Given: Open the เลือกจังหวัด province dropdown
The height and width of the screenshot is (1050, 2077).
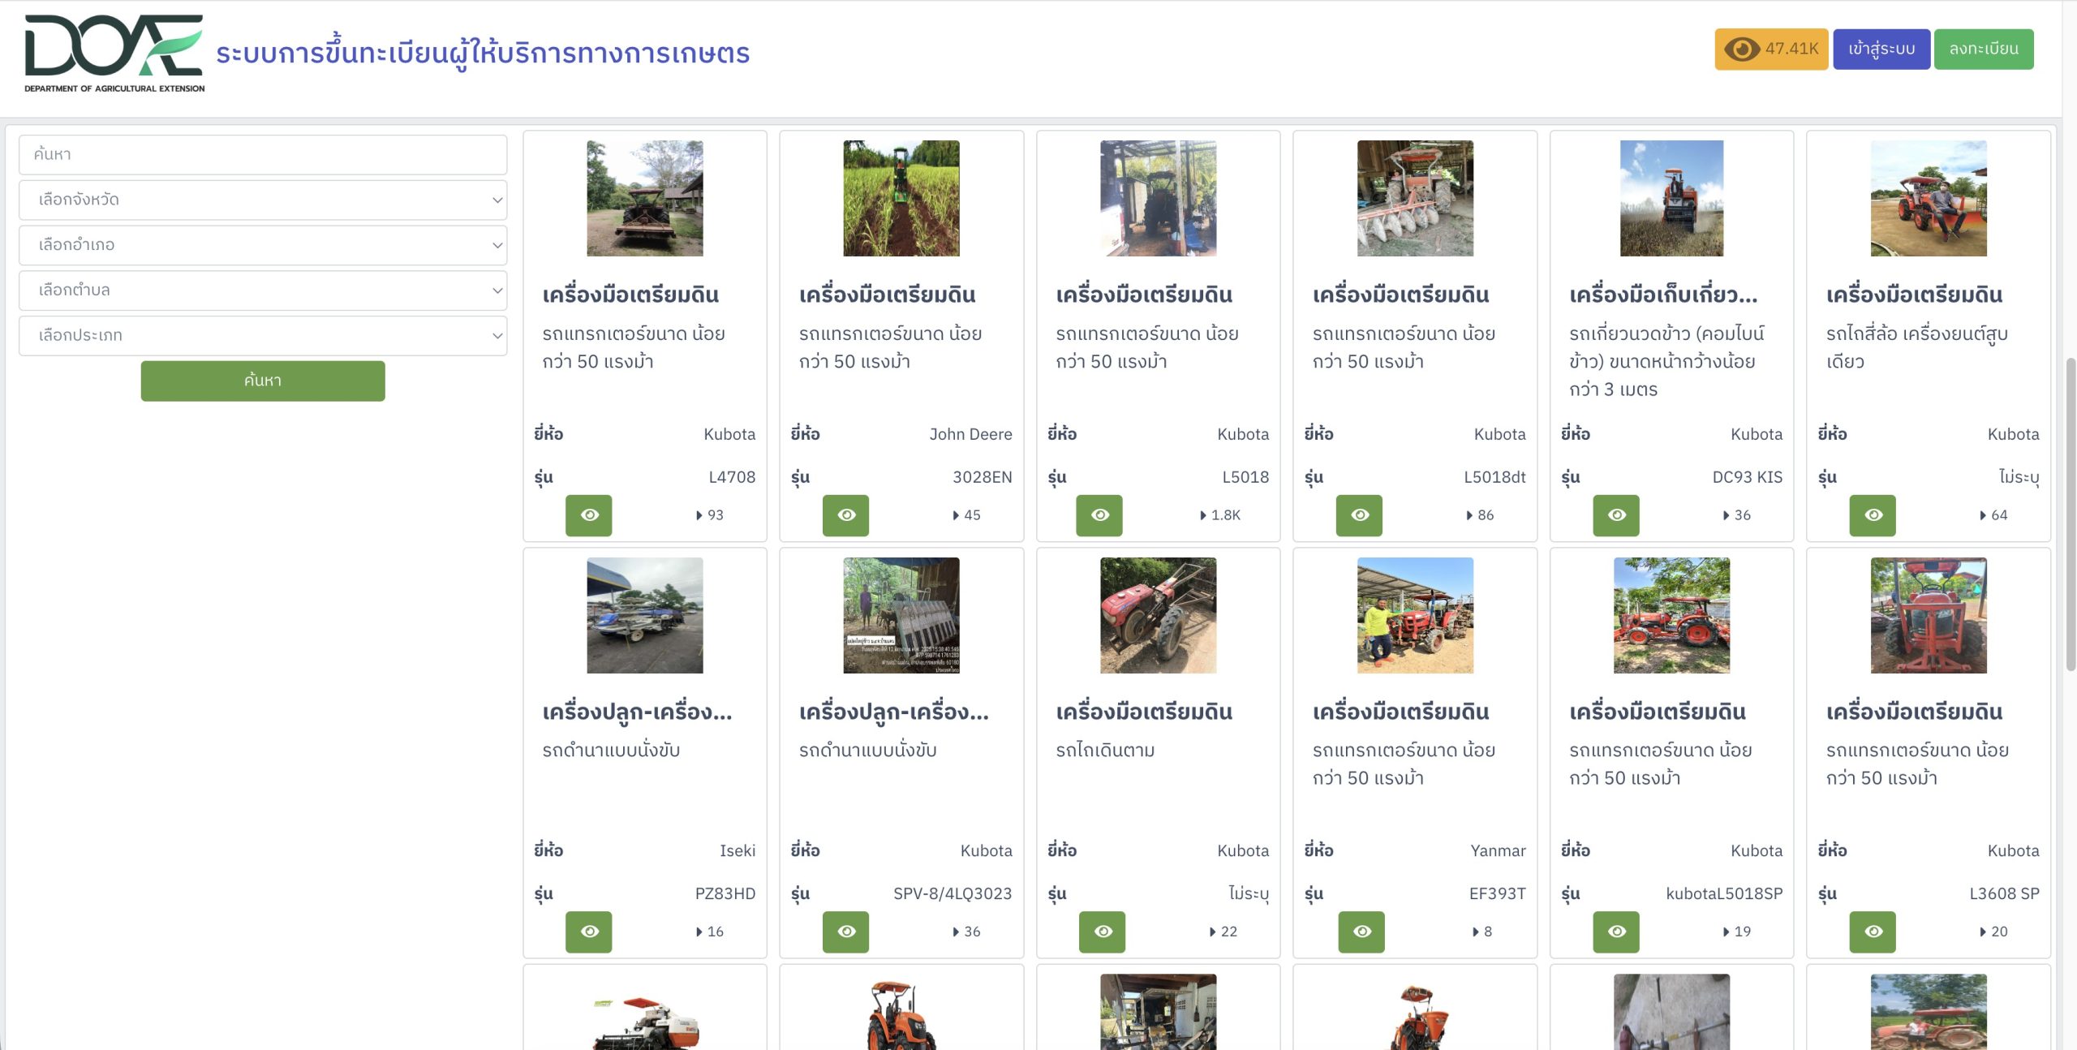Looking at the screenshot, I should (x=263, y=200).
